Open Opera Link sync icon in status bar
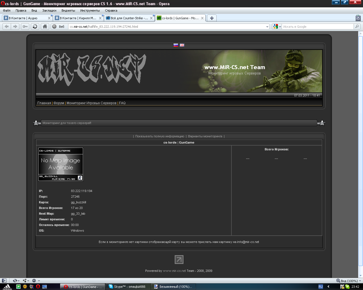Screen dimensions: 363x290 [x=15, y=281]
